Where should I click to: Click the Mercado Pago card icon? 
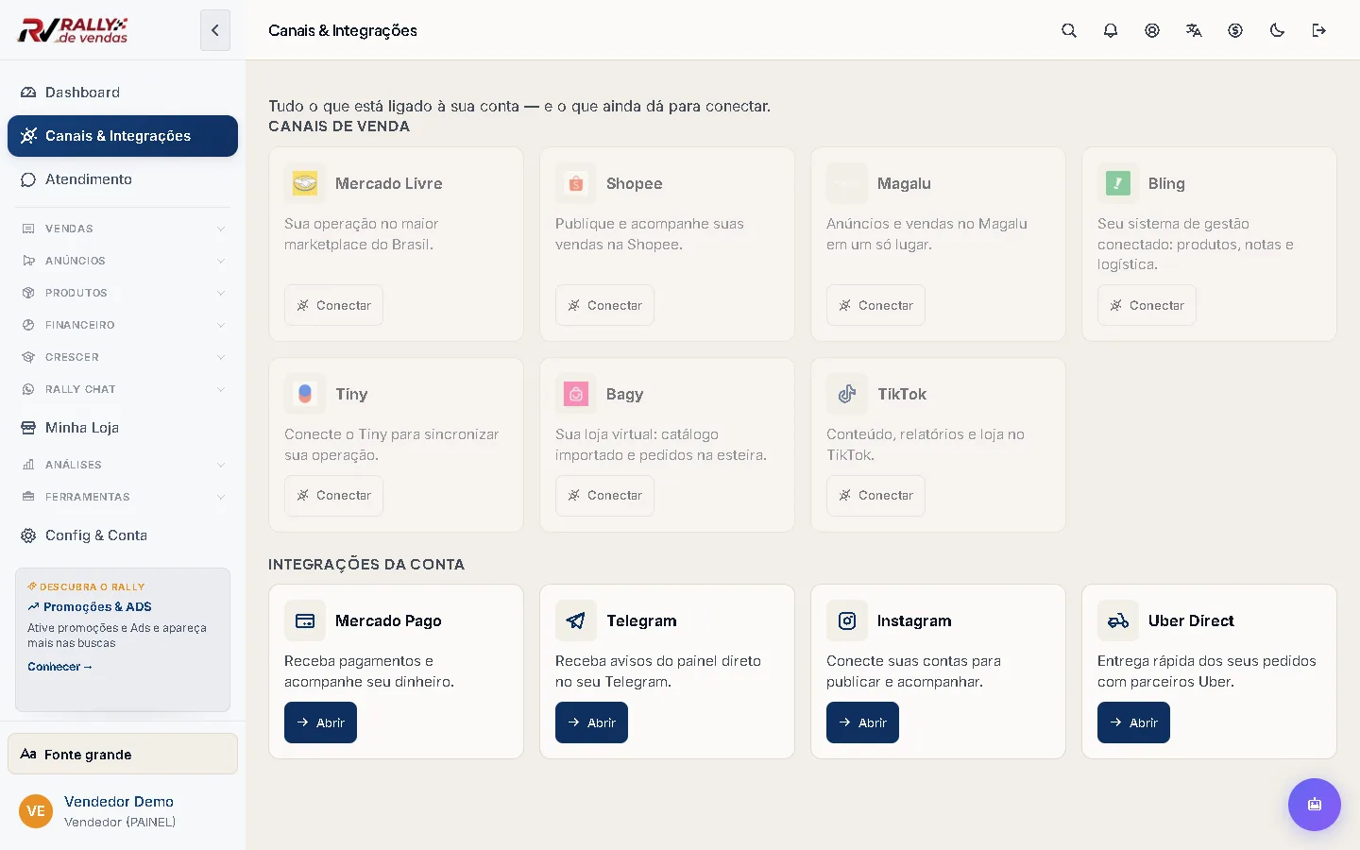pos(305,620)
